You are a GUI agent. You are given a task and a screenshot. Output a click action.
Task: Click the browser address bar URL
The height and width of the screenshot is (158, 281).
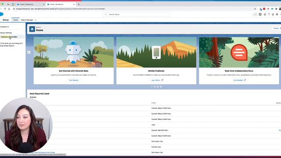coord(61,9)
